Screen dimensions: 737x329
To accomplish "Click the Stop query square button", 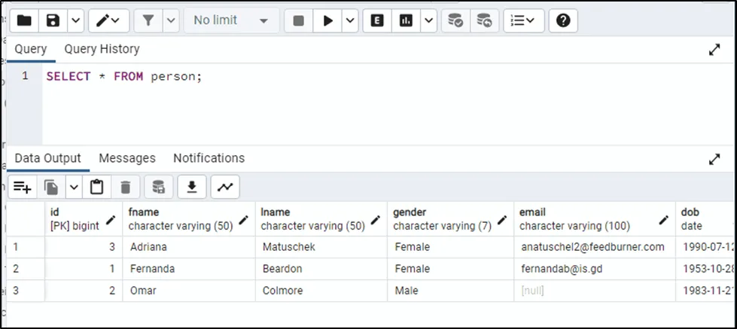I will point(298,20).
